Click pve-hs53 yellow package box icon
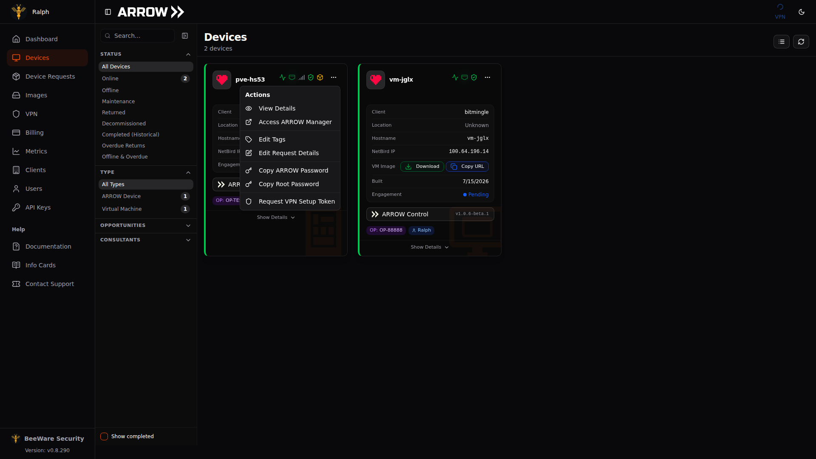 point(320,77)
